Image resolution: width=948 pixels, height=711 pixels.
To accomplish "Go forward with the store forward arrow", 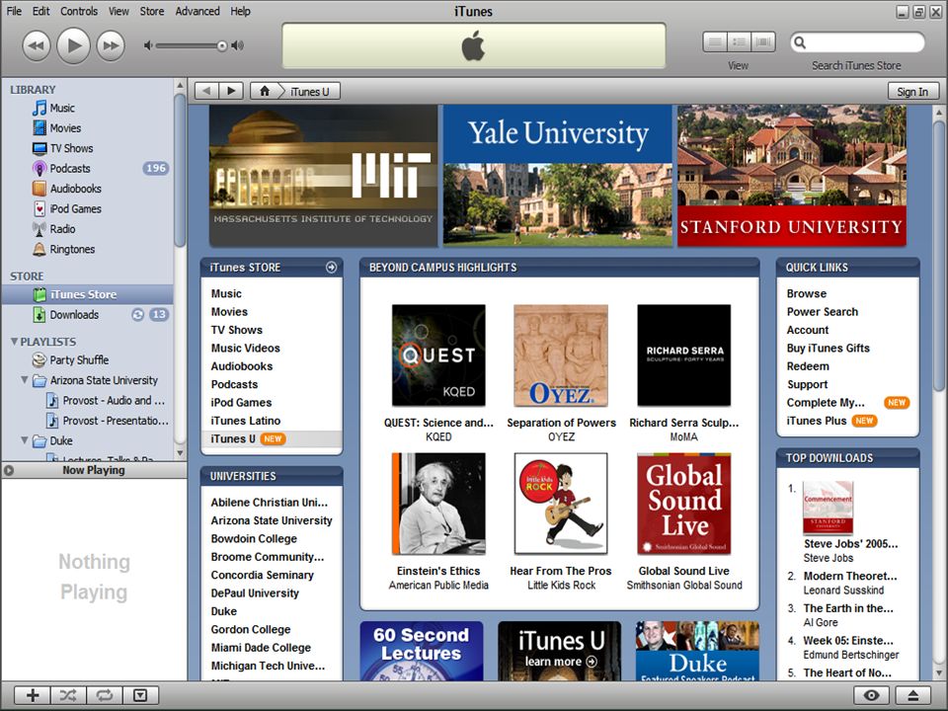I will click(231, 91).
